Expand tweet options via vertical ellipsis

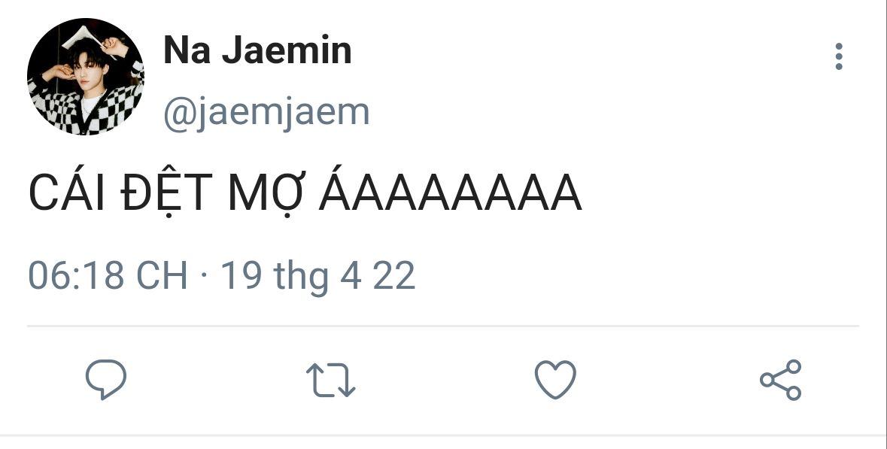click(838, 56)
